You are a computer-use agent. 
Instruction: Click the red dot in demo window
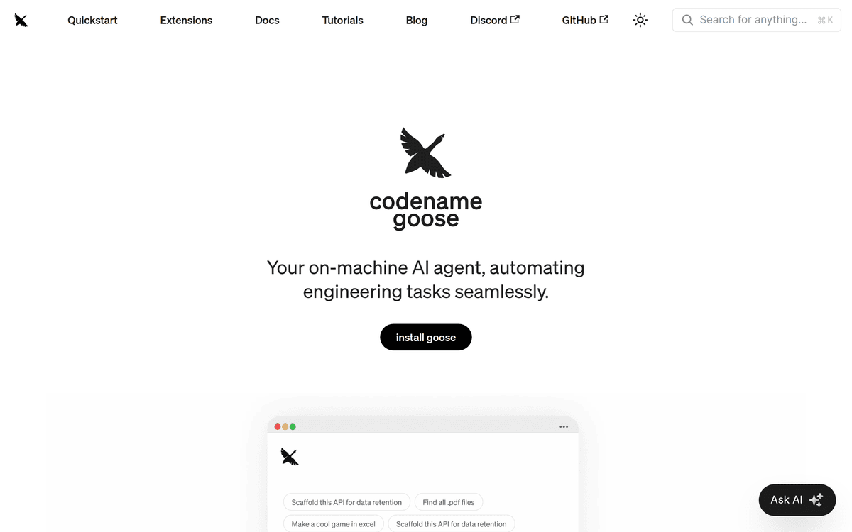tap(278, 427)
